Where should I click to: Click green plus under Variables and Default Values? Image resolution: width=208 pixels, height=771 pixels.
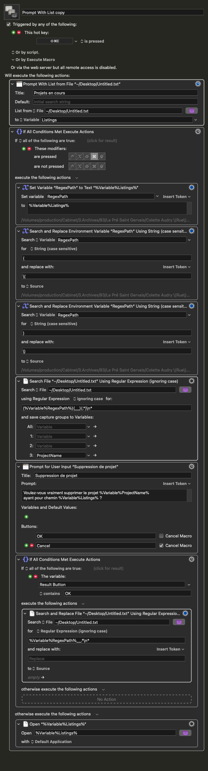tap(26, 517)
